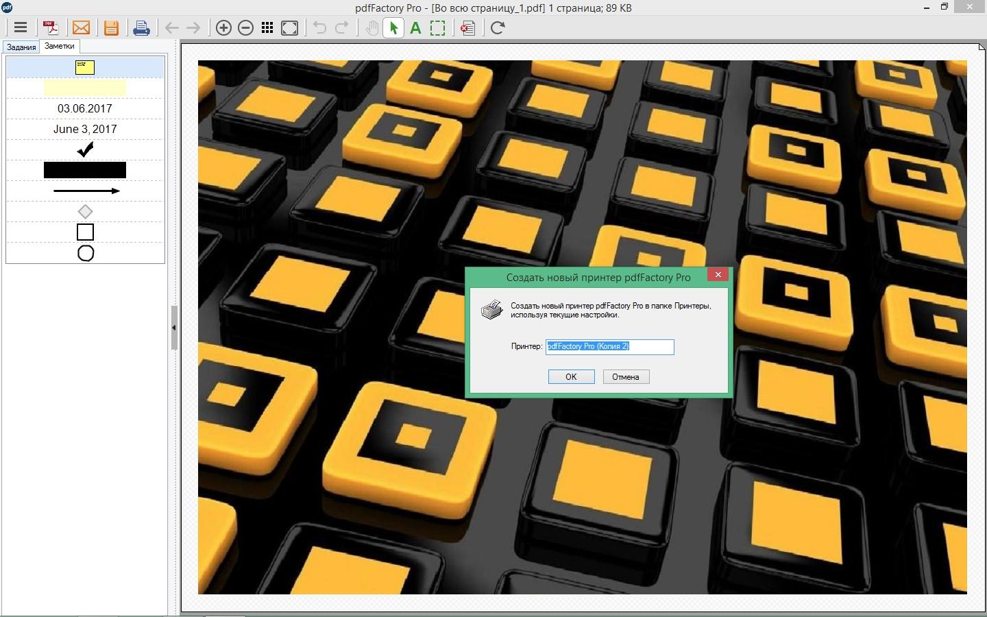This screenshot has height=617, width=987.
Task: Choose the circle shape annotation
Action: pyautogui.click(x=85, y=253)
